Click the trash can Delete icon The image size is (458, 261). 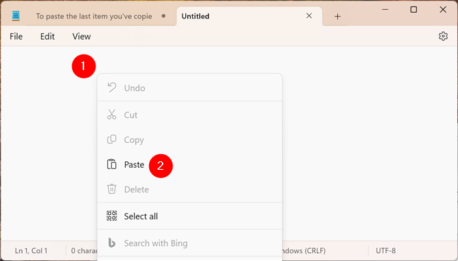[x=112, y=189]
